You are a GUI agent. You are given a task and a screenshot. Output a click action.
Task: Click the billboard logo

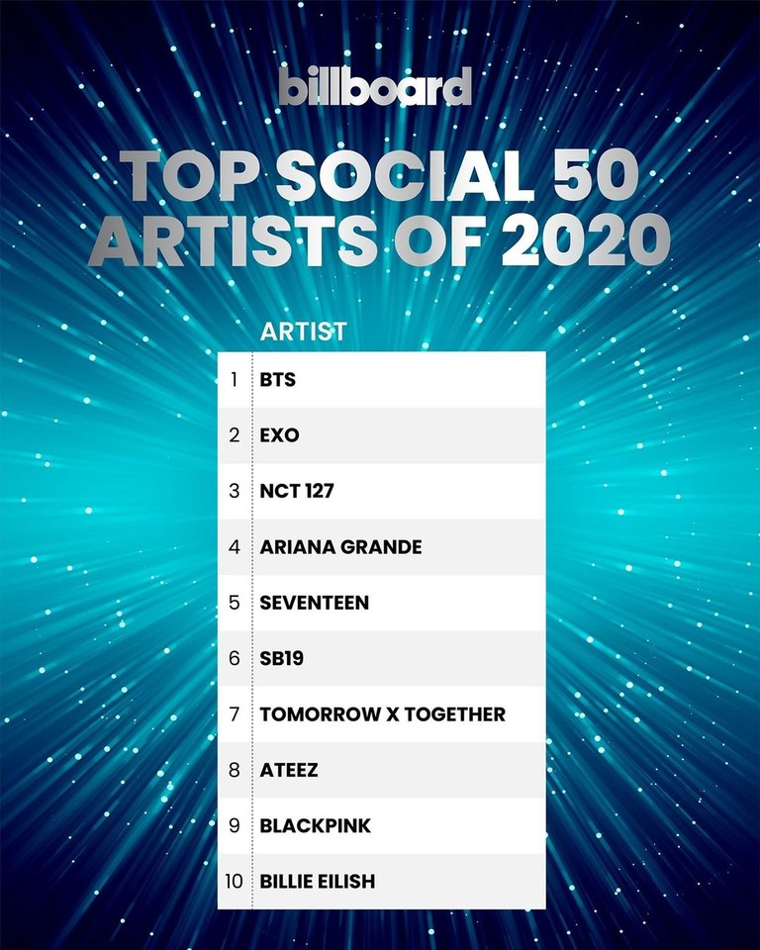point(375,86)
